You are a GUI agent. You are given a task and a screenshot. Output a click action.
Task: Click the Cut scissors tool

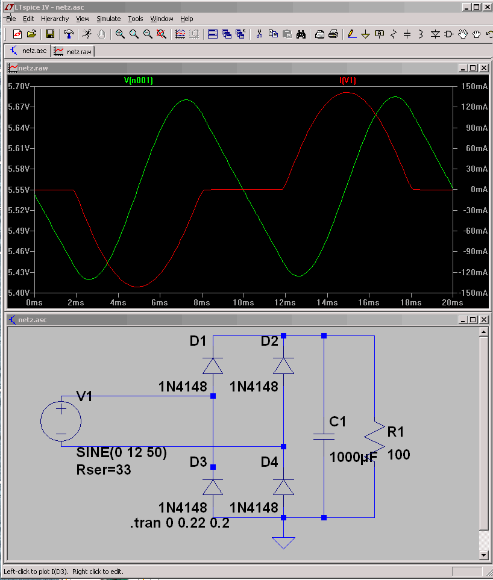pos(259,34)
